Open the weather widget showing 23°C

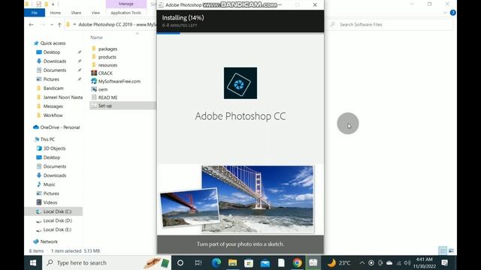pos(339,263)
